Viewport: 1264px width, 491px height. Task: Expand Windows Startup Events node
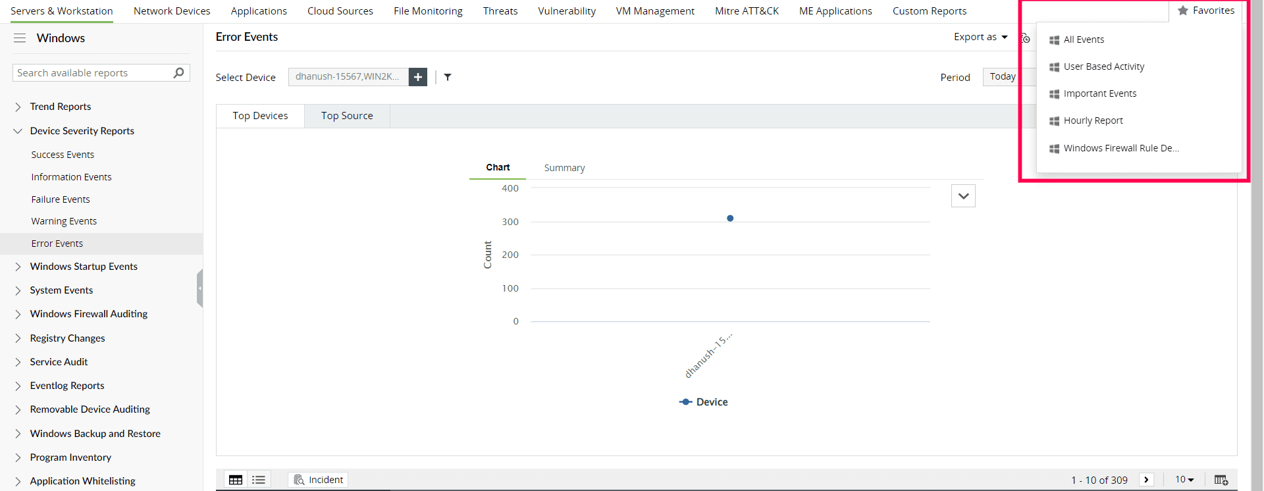[x=18, y=267]
